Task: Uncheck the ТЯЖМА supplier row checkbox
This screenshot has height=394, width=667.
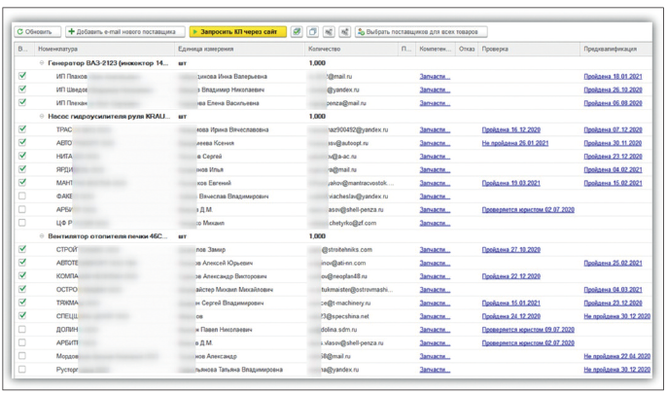Action: click(22, 303)
